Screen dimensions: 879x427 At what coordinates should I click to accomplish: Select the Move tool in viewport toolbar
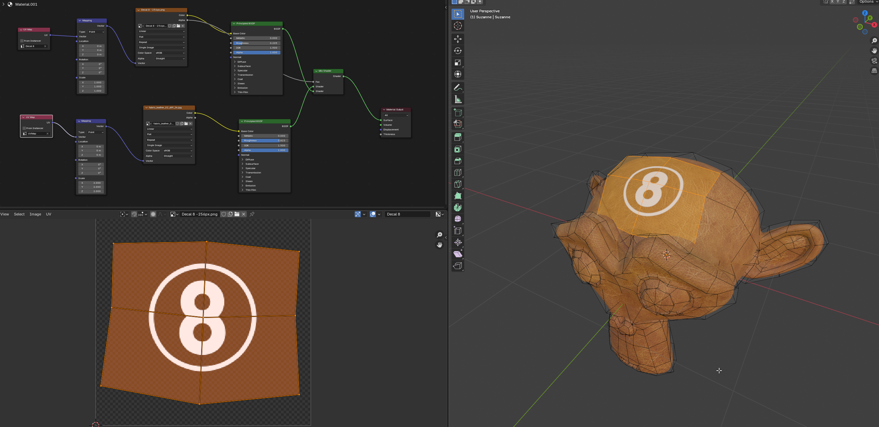coord(458,39)
